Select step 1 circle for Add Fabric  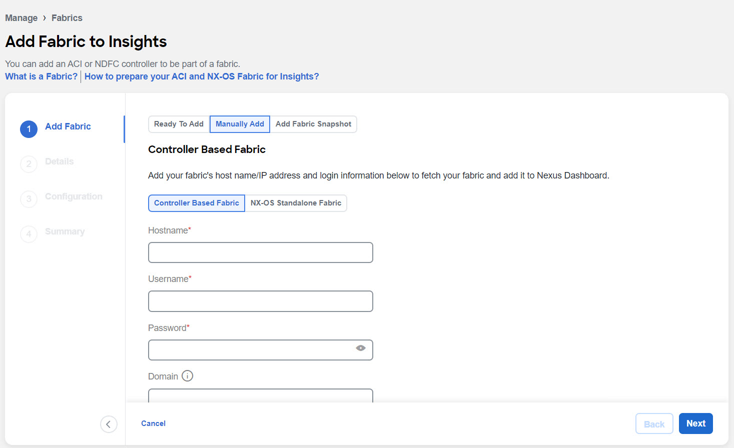pyautogui.click(x=29, y=129)
